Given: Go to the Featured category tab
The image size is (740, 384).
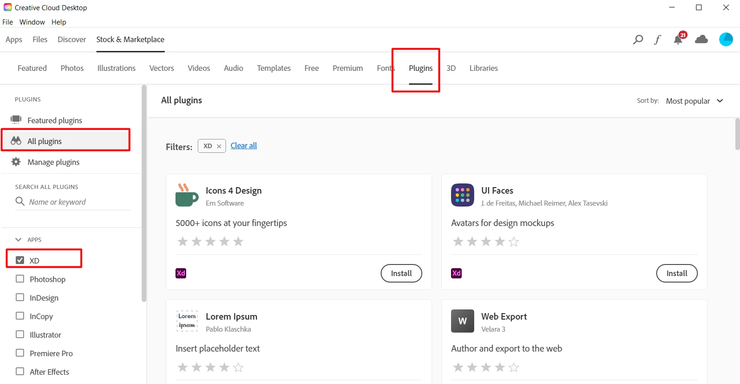Looking at the screenshot, I should [x=32, y=68].
